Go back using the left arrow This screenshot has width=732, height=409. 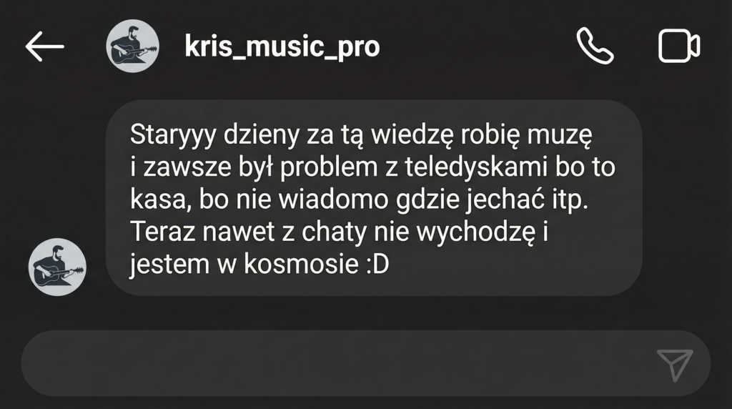point(45,46)
